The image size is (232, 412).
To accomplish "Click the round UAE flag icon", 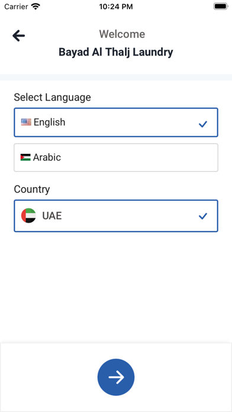I will 28,215.
